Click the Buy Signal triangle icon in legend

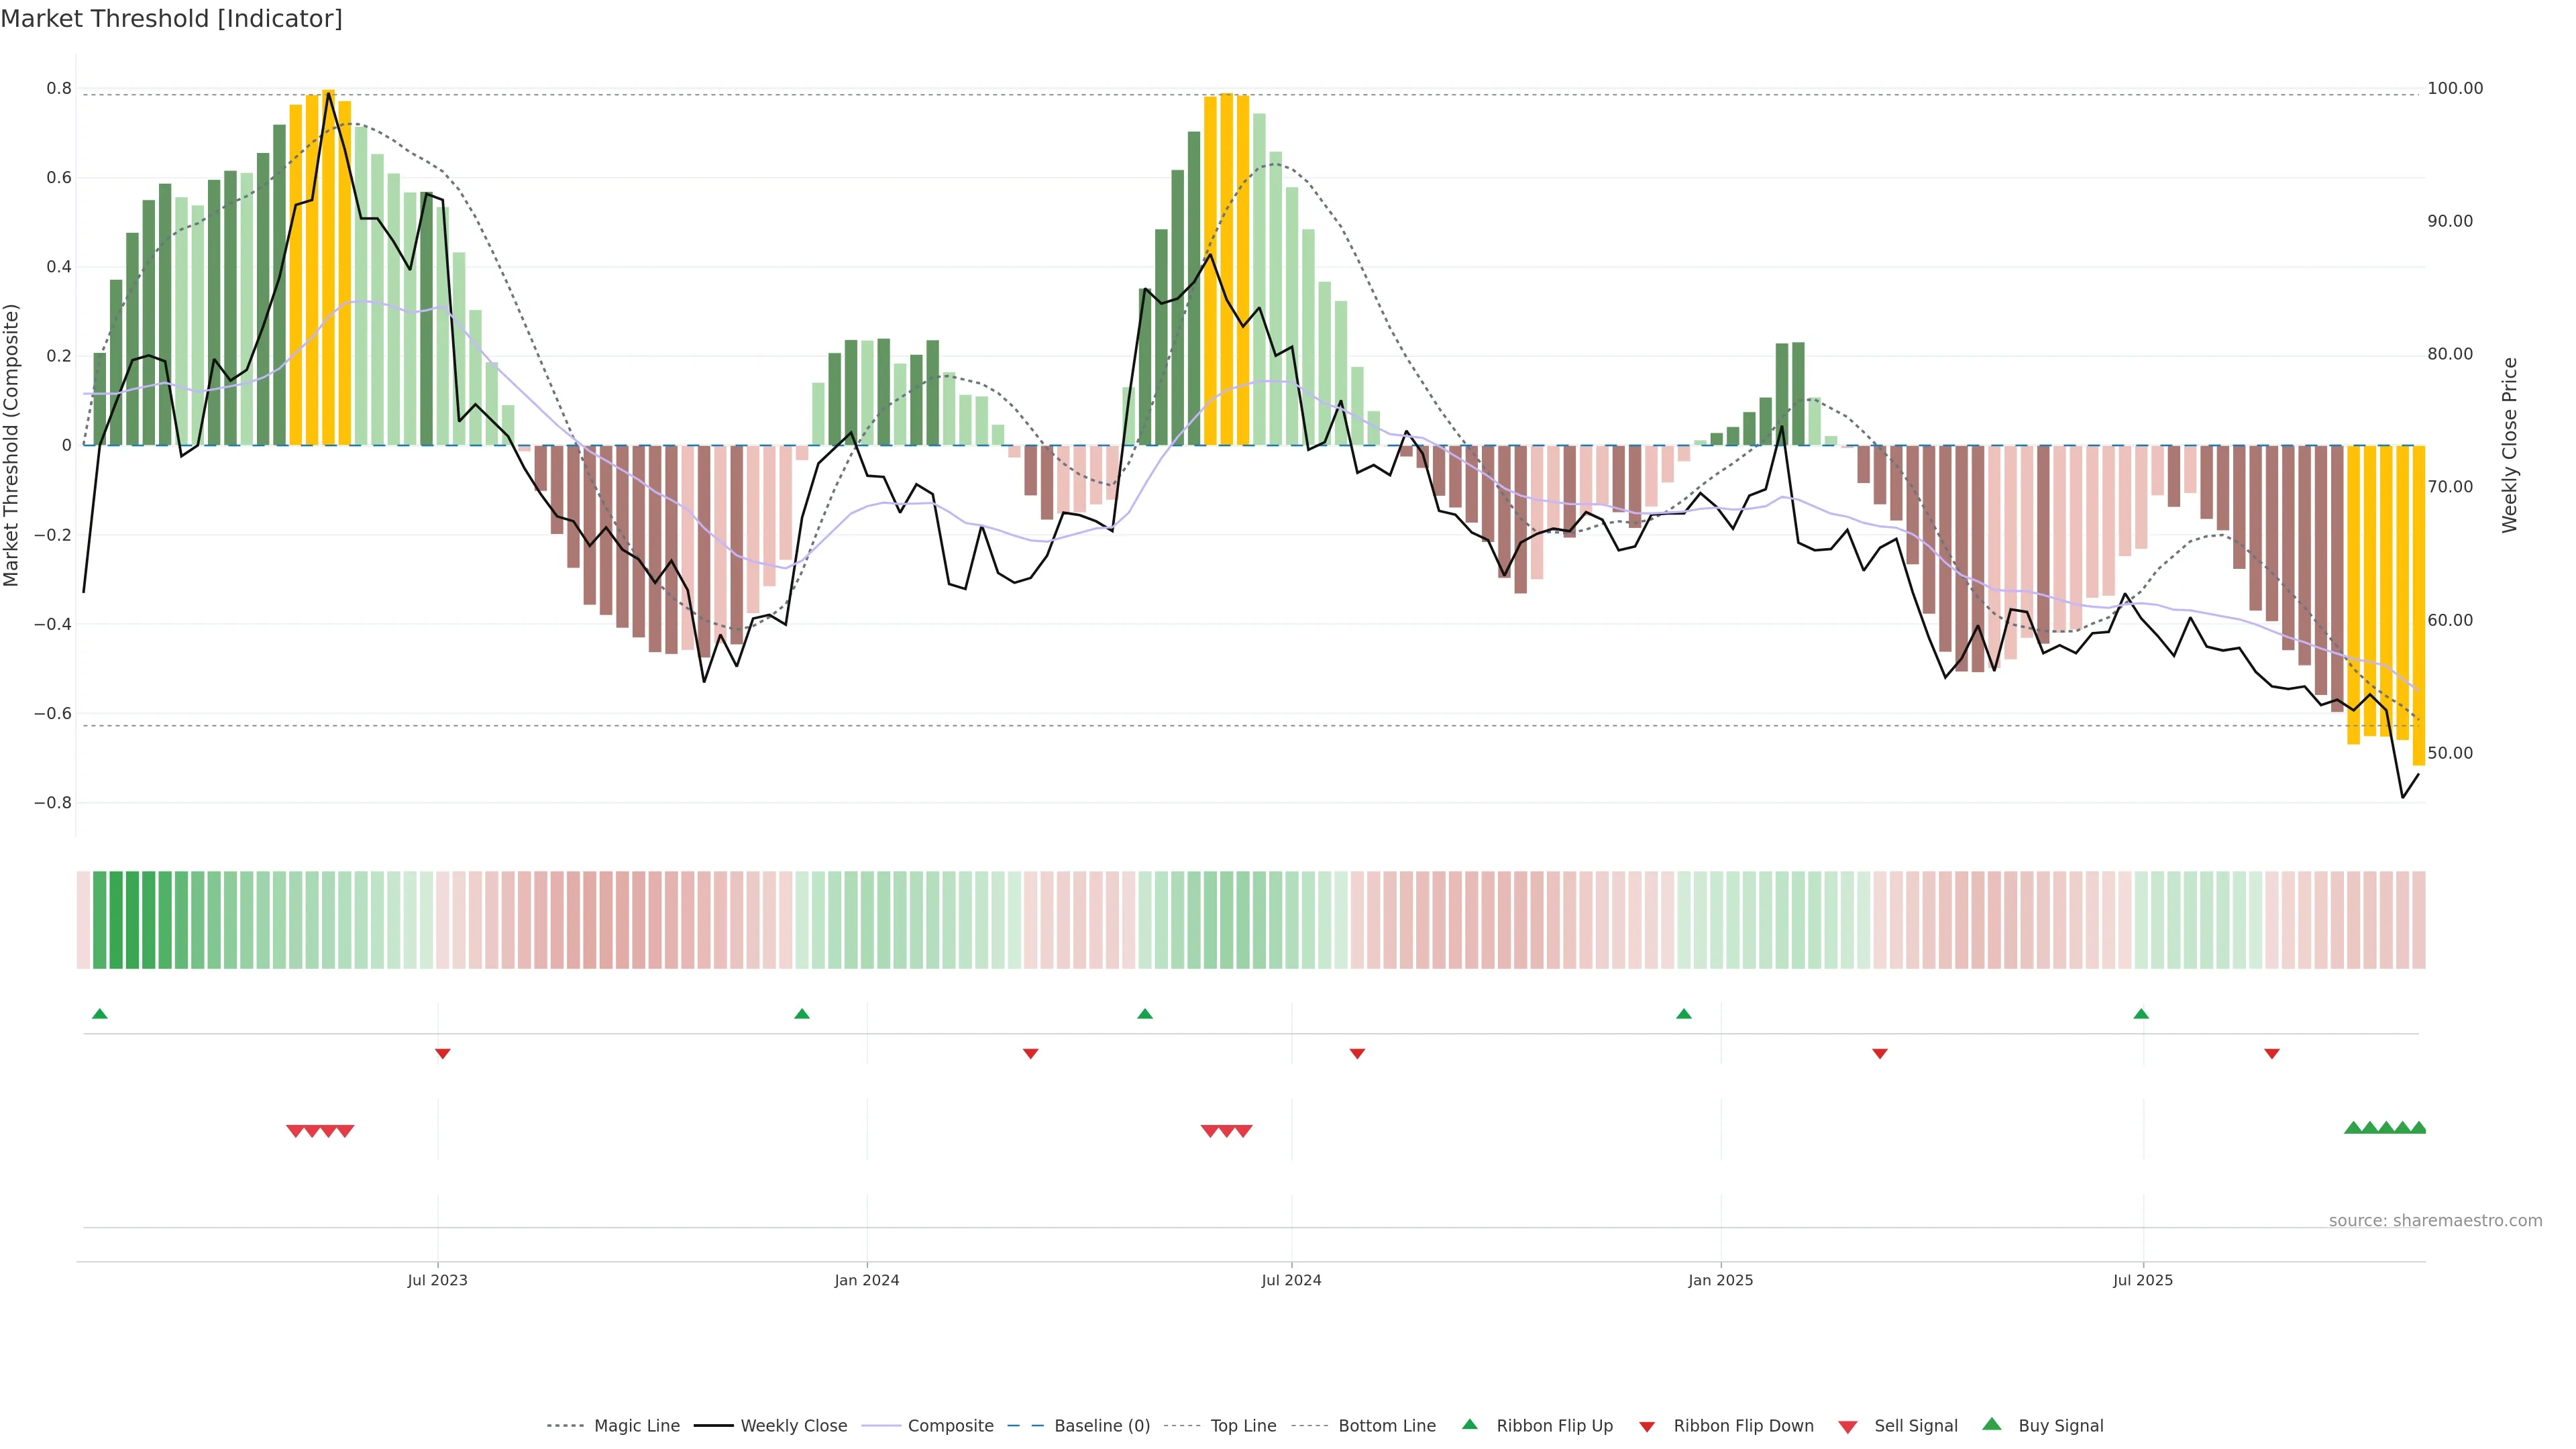(1992, 1424)
